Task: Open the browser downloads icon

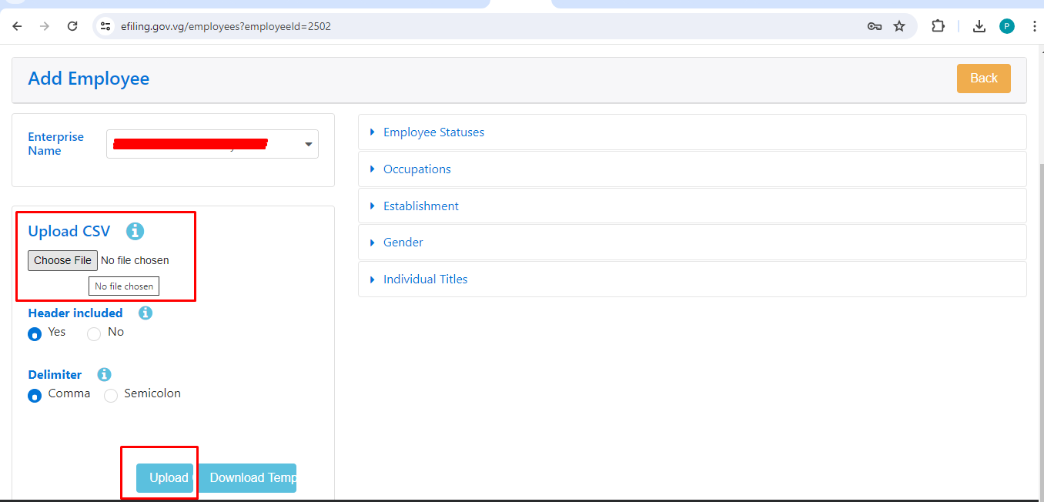Action: 979,26
